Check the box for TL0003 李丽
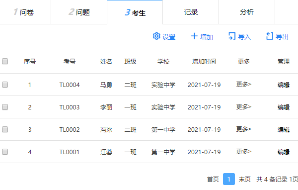Viewport: 298px width, 190px height. coord(5,107)
